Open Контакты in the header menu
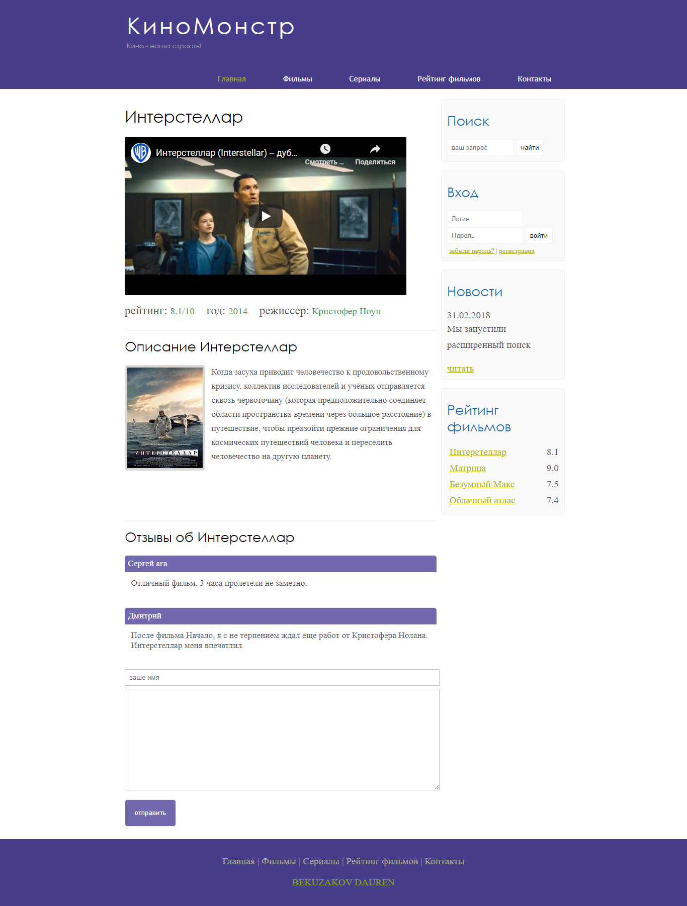The width and height of the screenshot is (687, 906). pyautogui.click(x=534, y=79)
